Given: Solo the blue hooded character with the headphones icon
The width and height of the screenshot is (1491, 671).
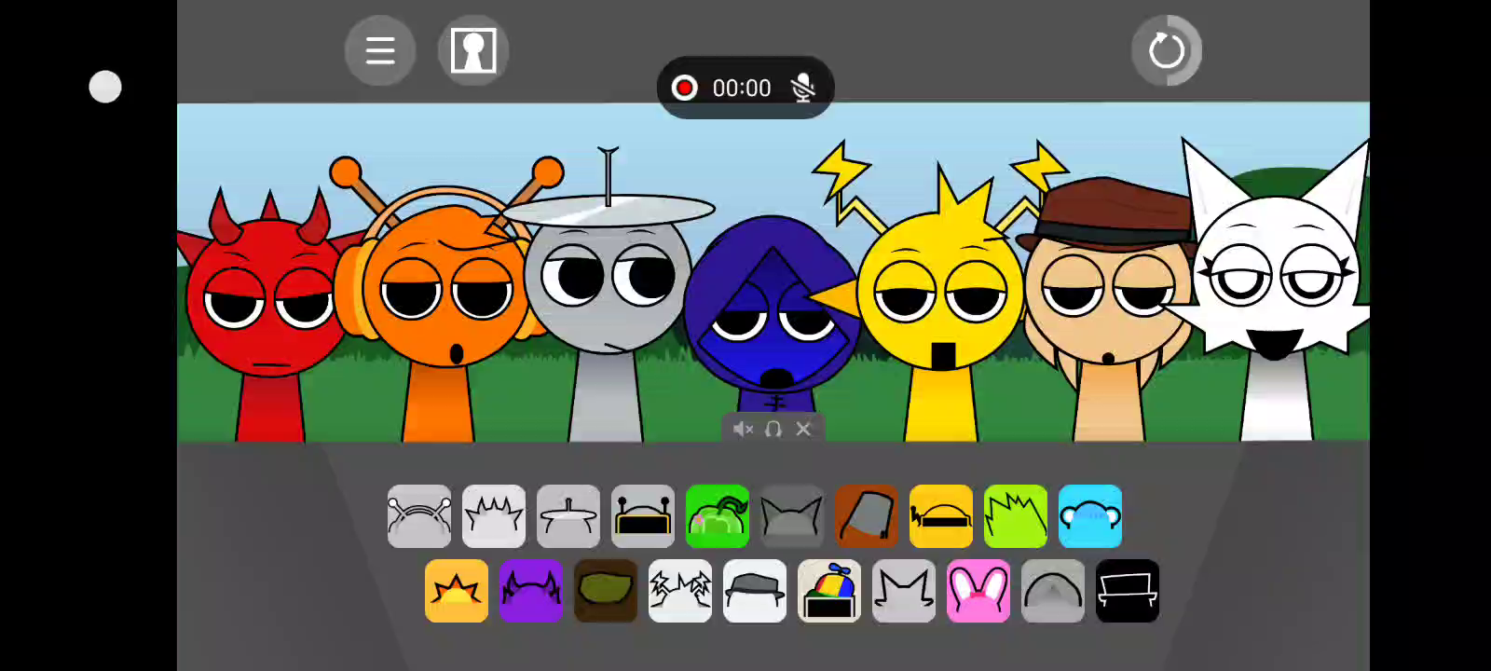Looking at the screenshot, I should [x=773, y=429].
